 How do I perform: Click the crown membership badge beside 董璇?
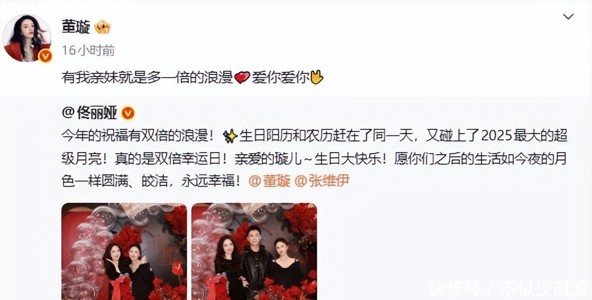click(x=102, y=27)
